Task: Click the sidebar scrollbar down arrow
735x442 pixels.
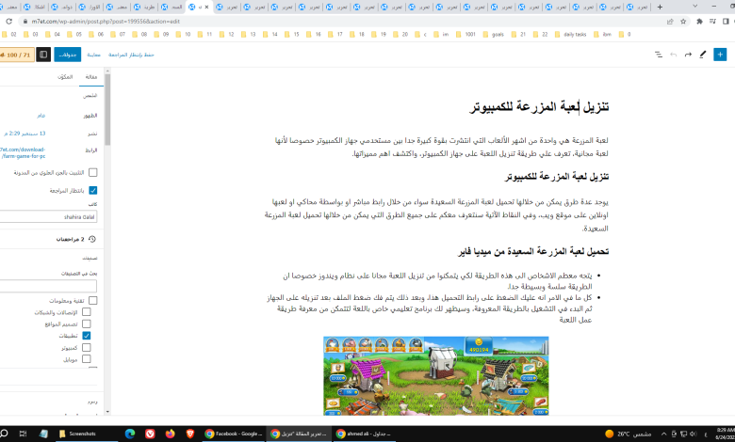Action: click(x=107, y=412)
